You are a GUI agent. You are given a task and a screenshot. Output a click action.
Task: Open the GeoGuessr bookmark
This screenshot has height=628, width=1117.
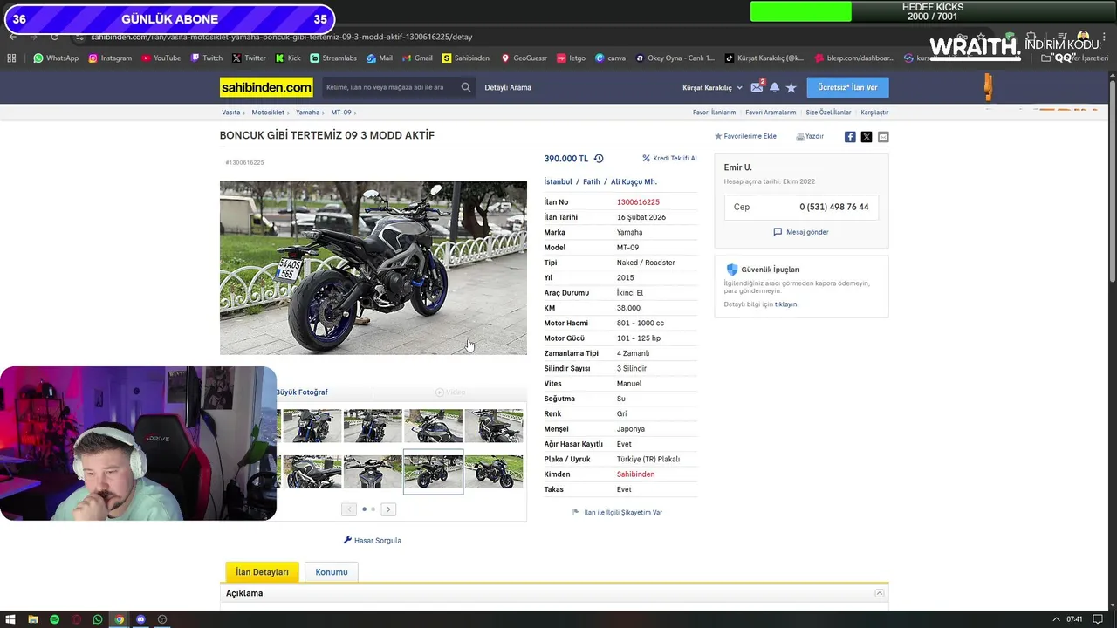524,58
